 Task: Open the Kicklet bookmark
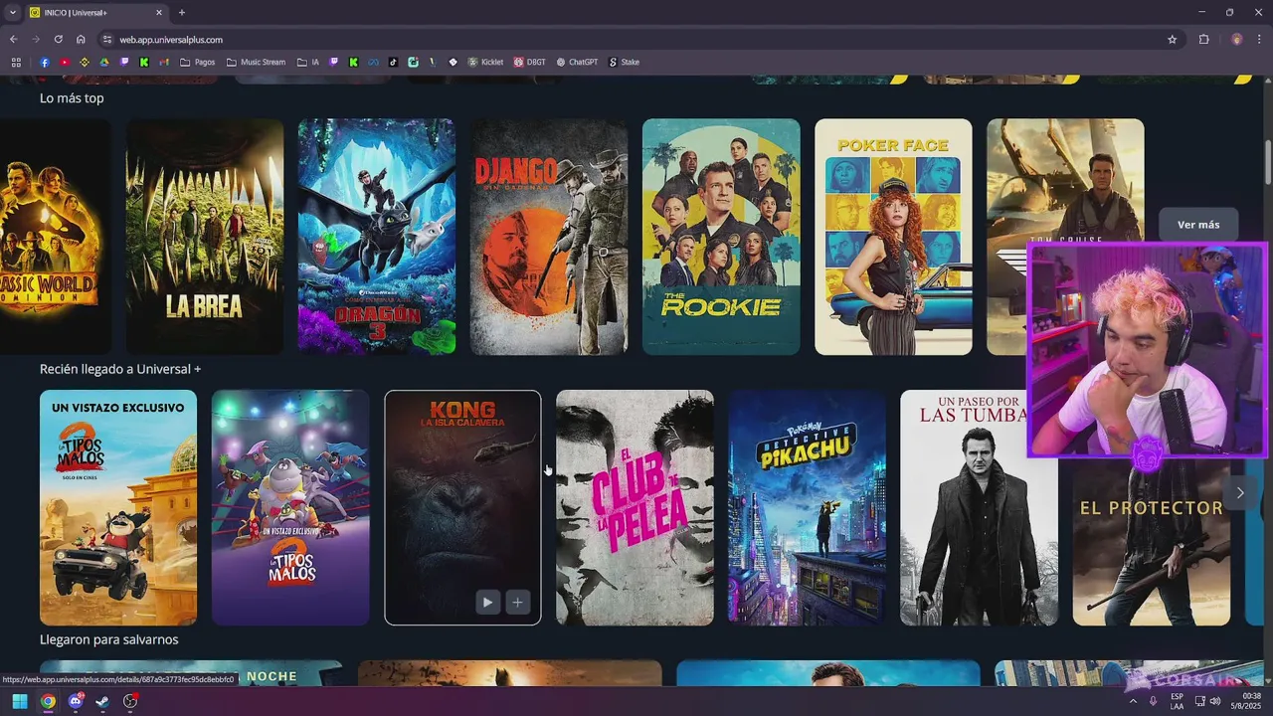[485, 62]
